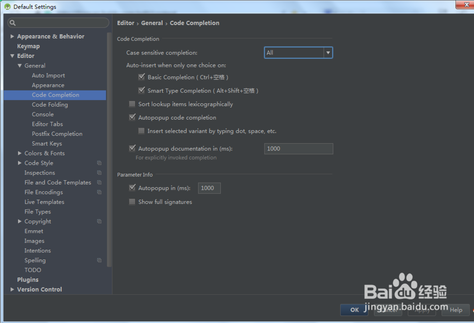Open Smart Keys settings
Image resolution: width=474 pixels, height=323 pixels.
pos(47,143)
